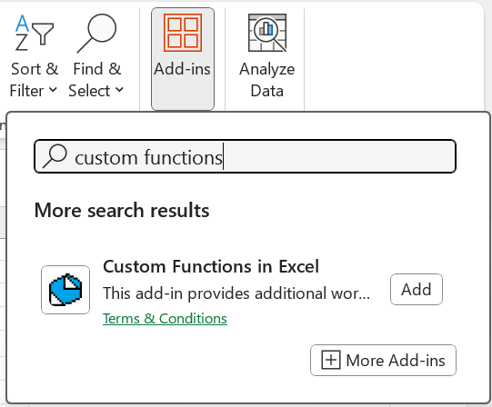Click the Add-ins label in the ribbon
Screen dimensions: 492x407
(x=182, y=69)
